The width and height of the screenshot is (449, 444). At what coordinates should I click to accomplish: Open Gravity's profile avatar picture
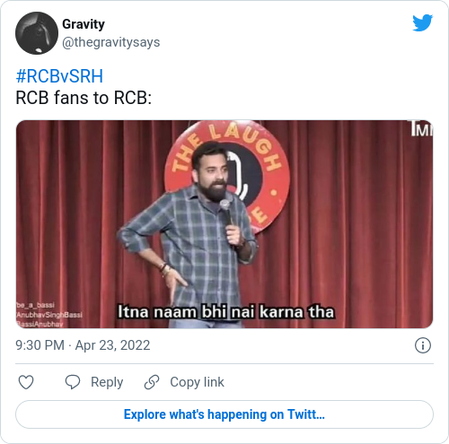(37, 33)
